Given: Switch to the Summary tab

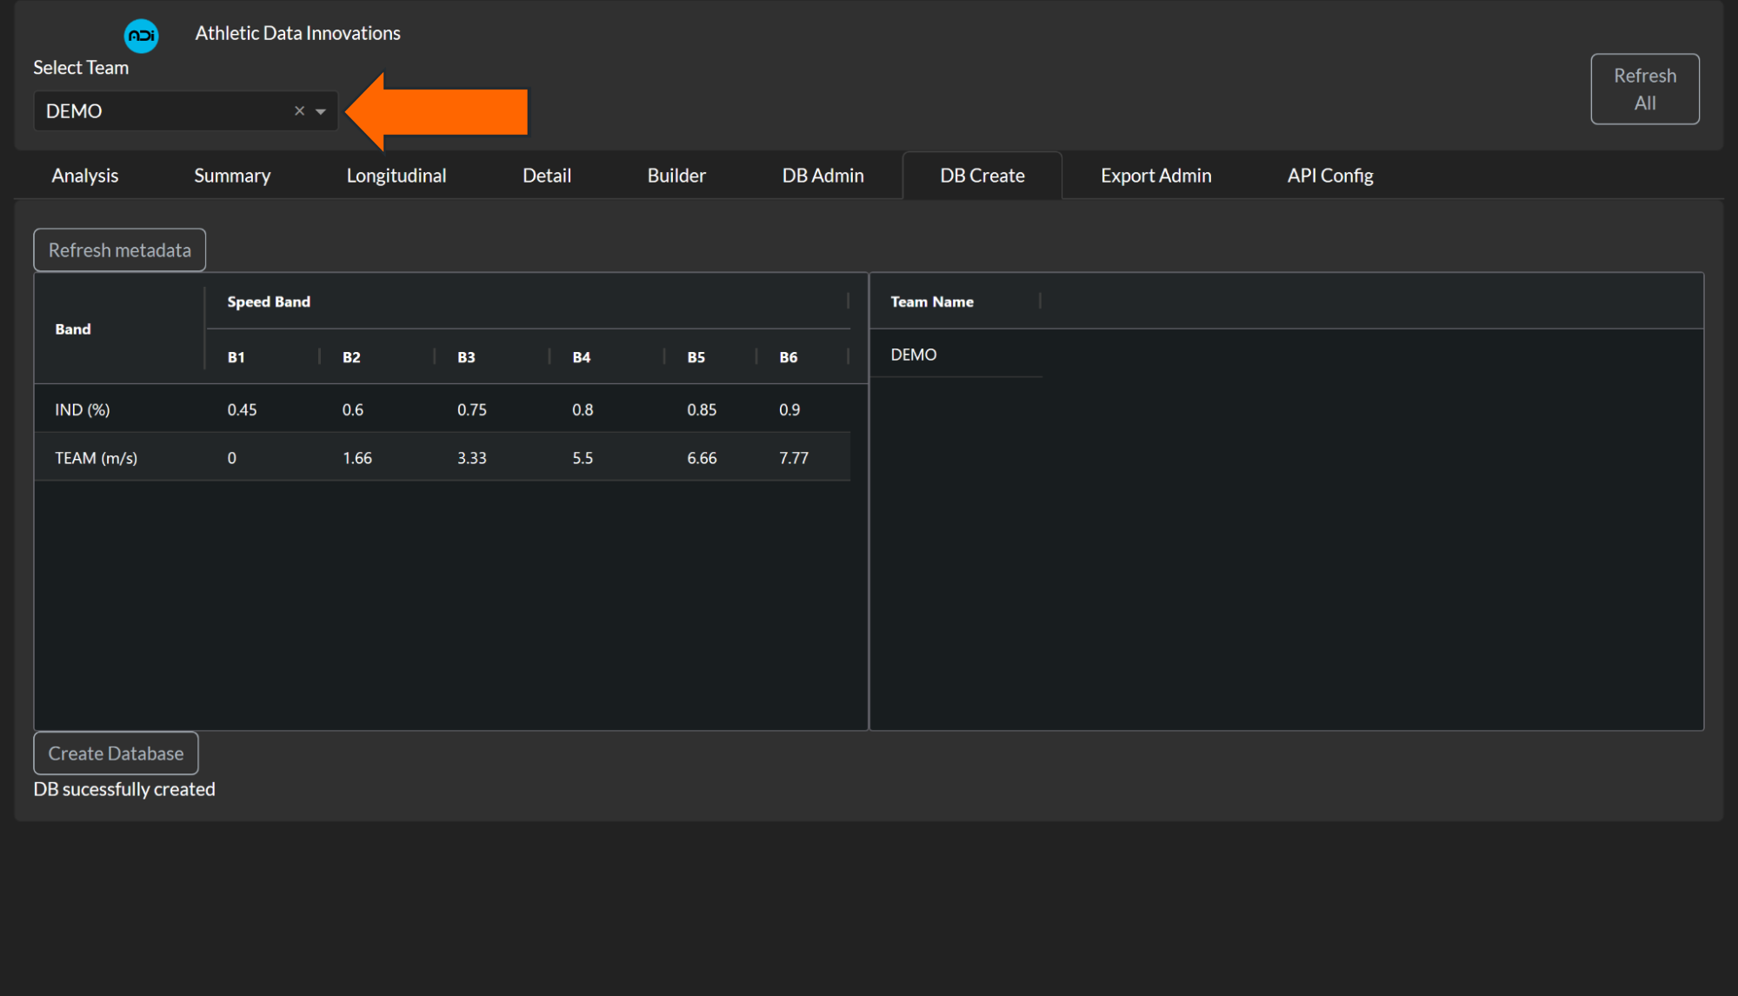Looking at the screenshot, I should (x=232, y=176).
